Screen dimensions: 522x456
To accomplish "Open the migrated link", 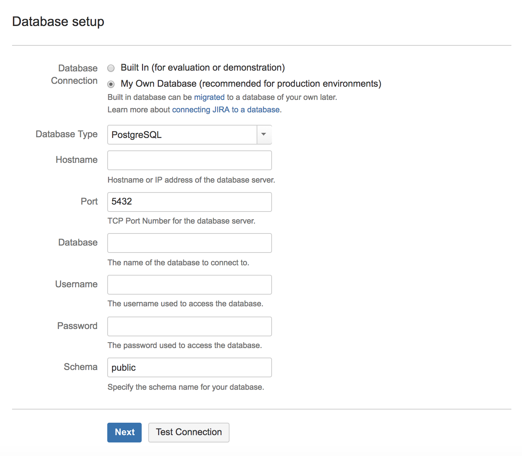I will [x=209, y=97].
